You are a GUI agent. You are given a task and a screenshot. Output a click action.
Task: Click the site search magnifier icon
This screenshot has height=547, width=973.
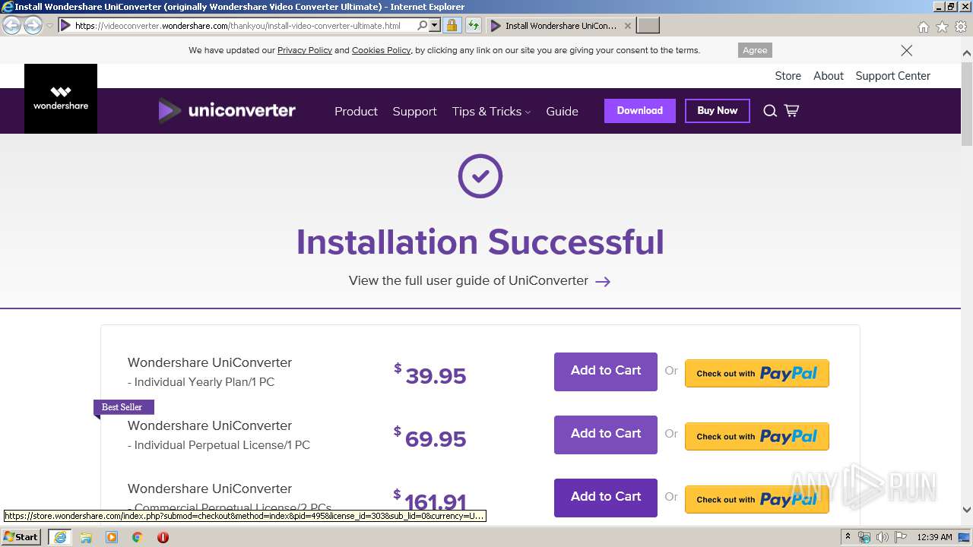[770, 111]
